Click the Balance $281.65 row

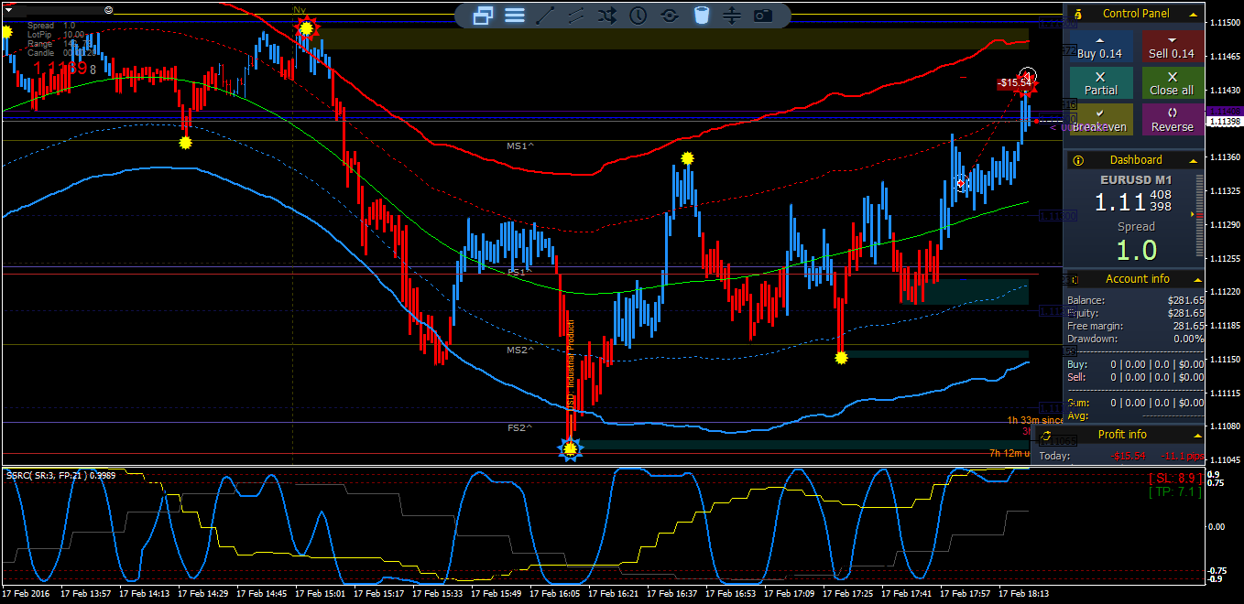coord(1136,300)
